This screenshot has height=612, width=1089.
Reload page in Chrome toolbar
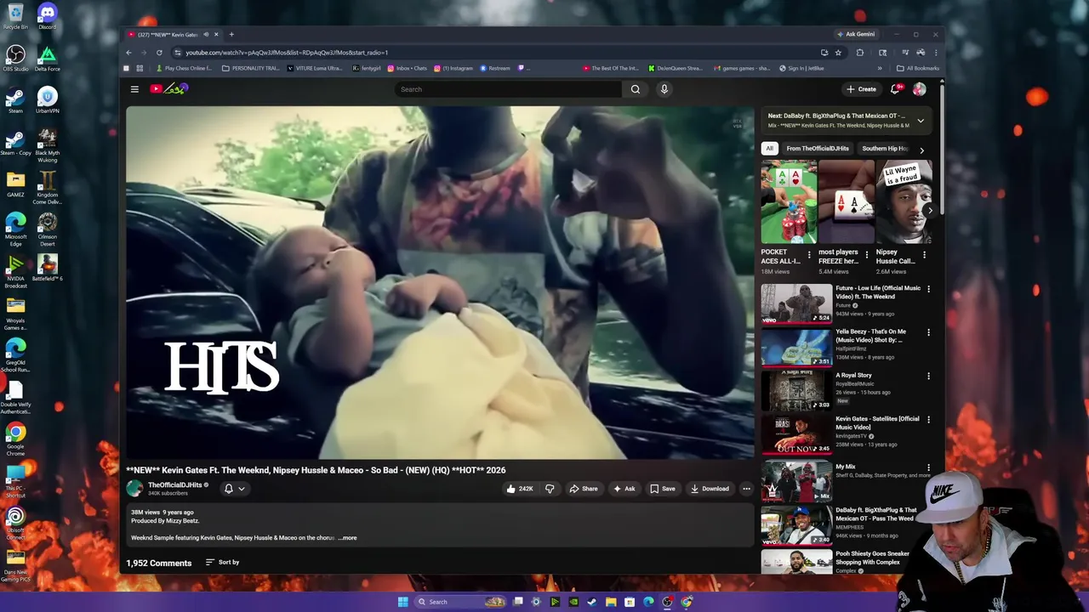click(159, 53)
